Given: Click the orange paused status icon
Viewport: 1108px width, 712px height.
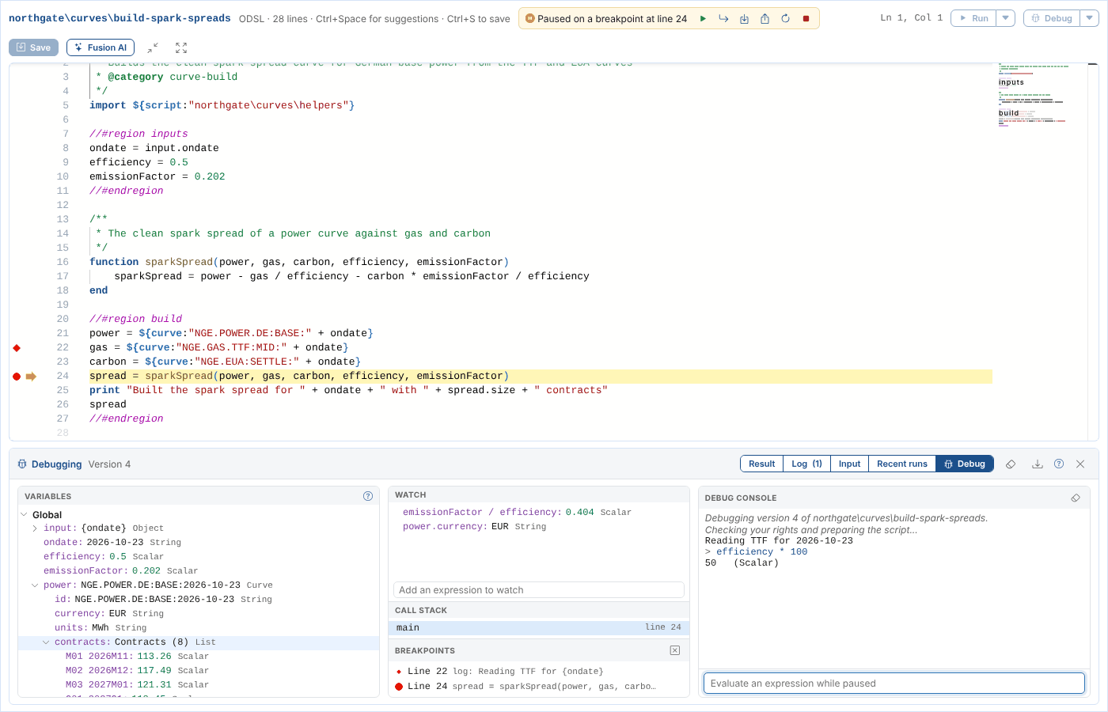Looking at the screenshot, I should pyautogui.click(x=530, y=18).
